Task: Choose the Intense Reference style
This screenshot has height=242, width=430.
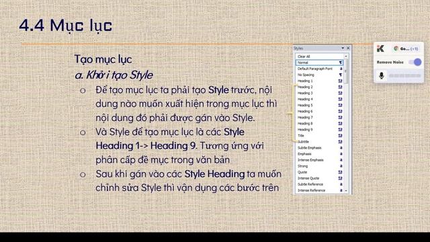Action: click(x=320, y=190)
